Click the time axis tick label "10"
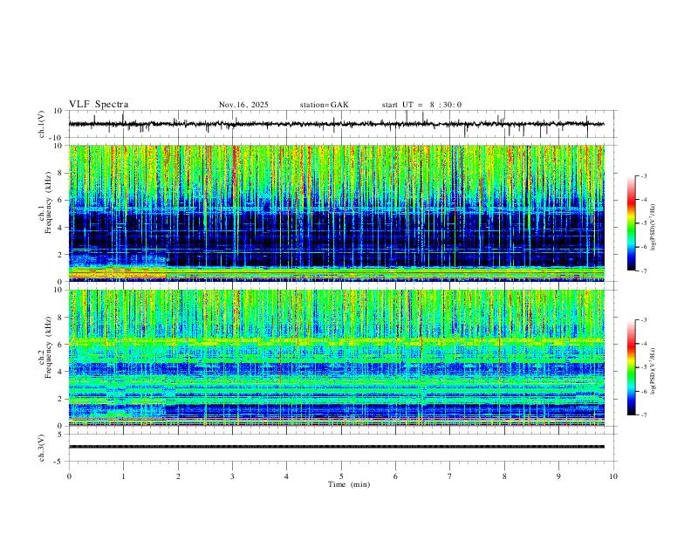The width and height of the screenshot is (691, 534). click(613, 476)
